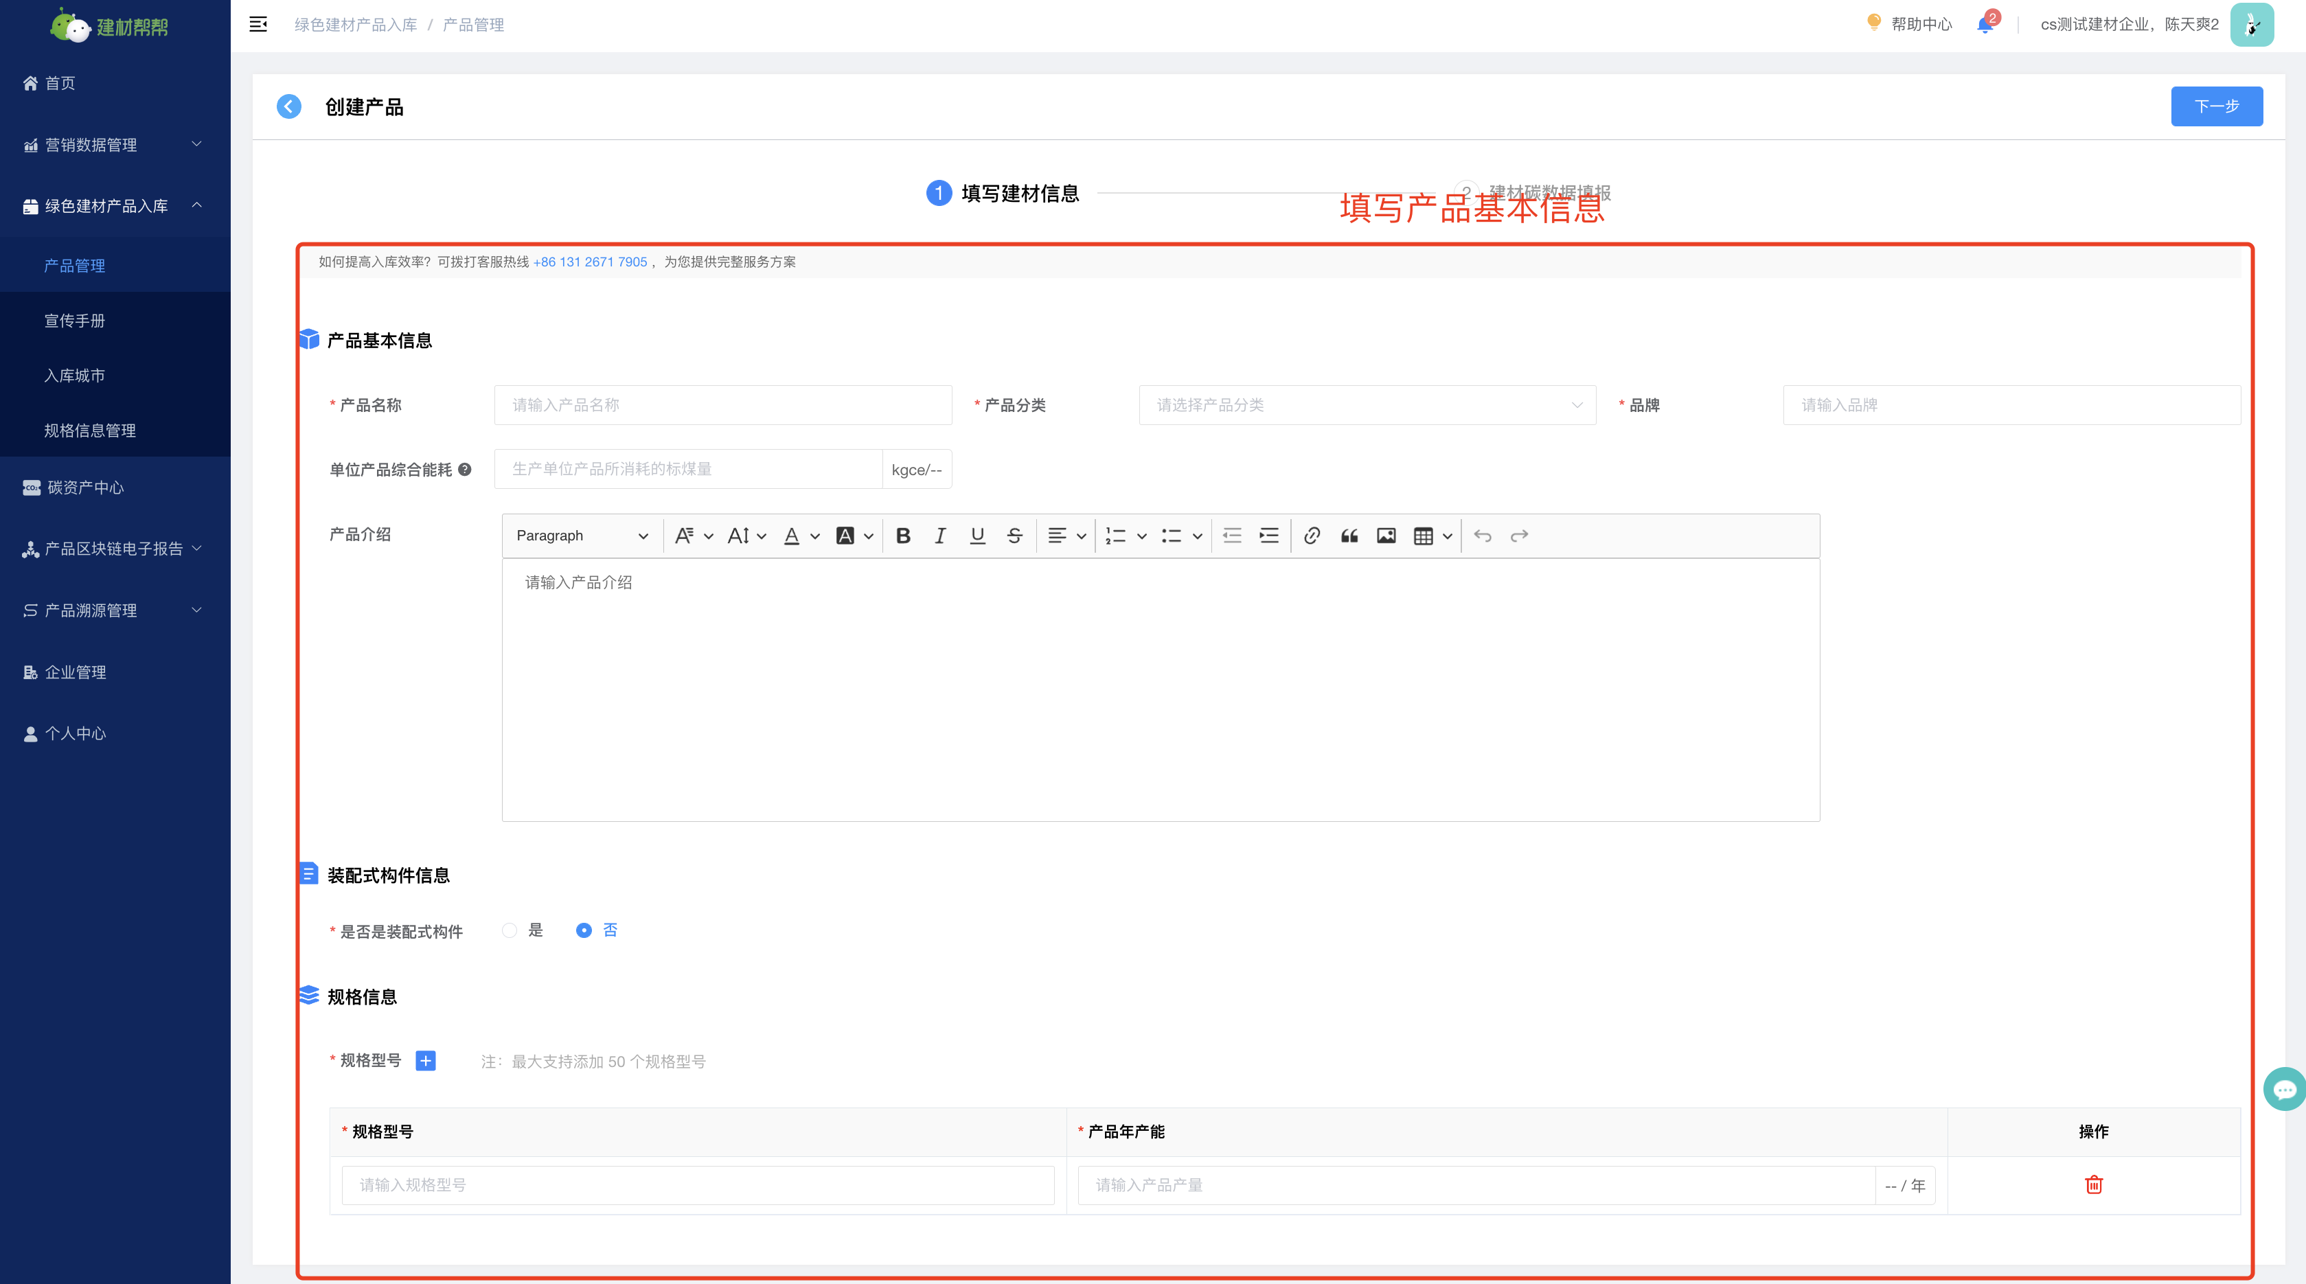Insert a link using the link icon
This screenshot has height=1284, width=2306.
pos(1312,536)
